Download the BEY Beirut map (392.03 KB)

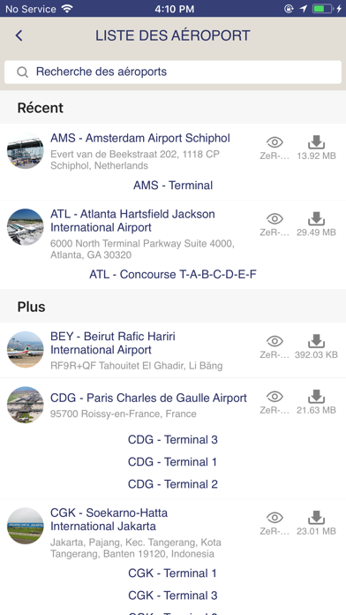pos(316,341)
